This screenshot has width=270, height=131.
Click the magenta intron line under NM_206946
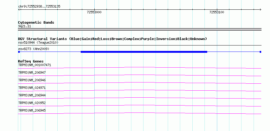[140, 82]
